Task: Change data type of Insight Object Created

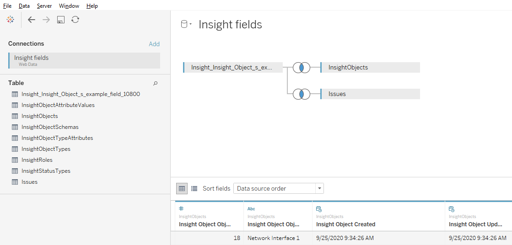Action: (x=318, y=208)
